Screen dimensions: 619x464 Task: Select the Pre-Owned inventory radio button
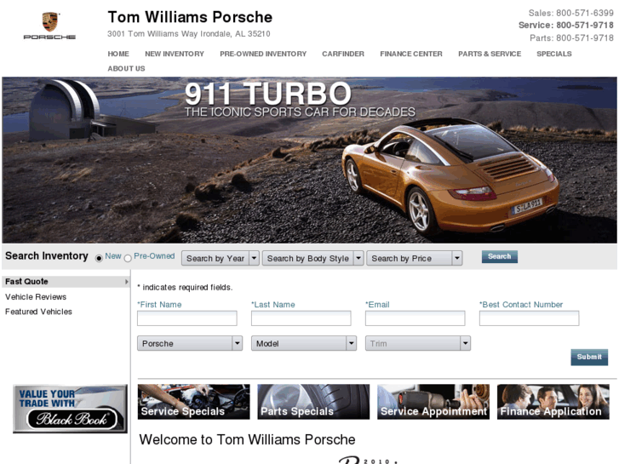click(x=128, y=258)
